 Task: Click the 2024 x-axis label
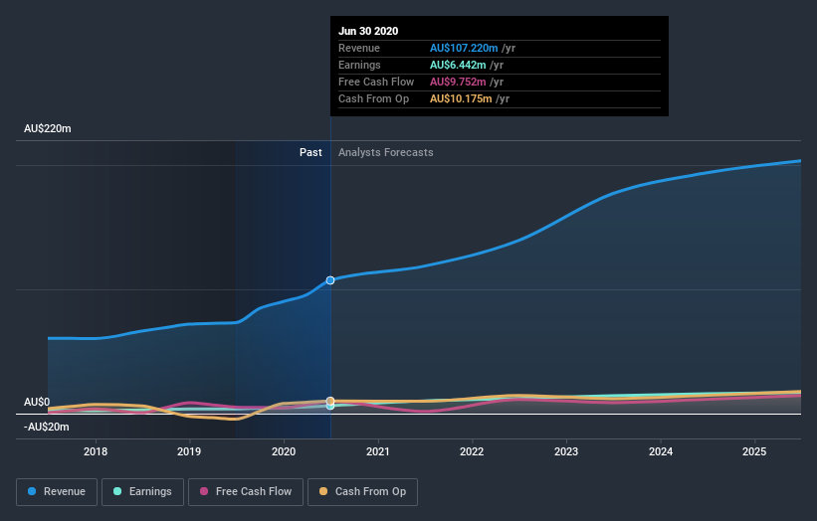(660, 451)
